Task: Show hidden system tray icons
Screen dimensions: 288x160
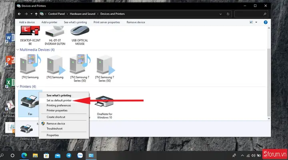Action: 242,156
